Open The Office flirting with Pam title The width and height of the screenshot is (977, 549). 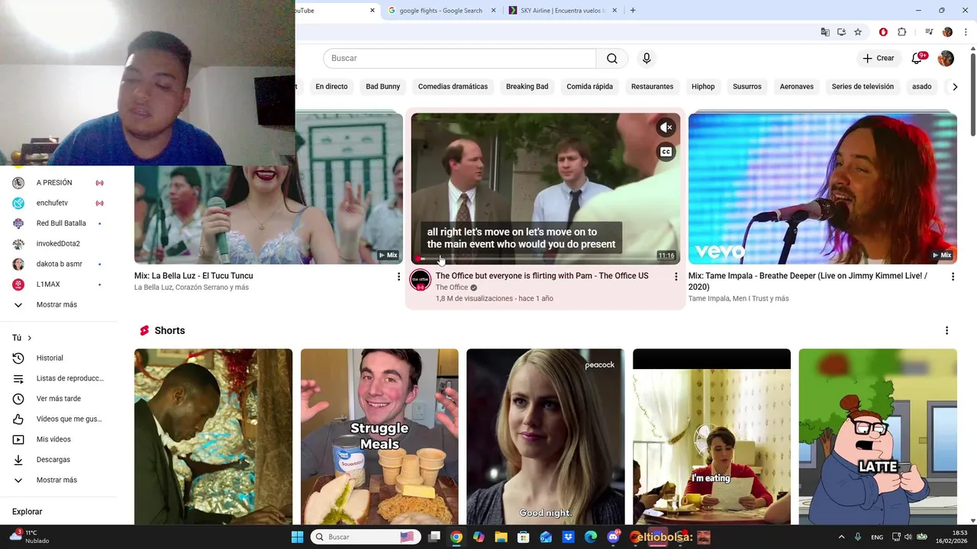click(542, 276)
